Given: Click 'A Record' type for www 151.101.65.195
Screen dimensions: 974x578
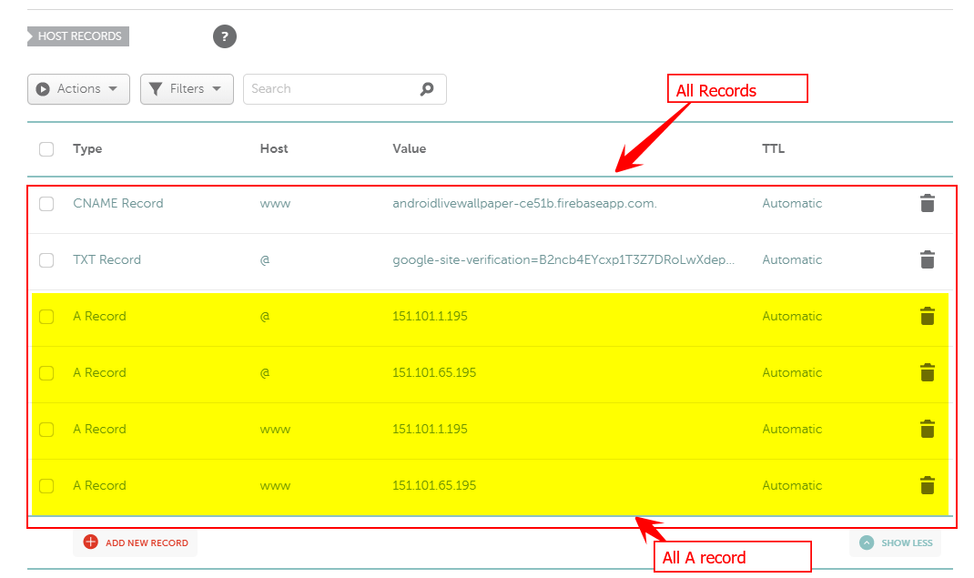Looking at the screenshot, I should tap(99, 486).
